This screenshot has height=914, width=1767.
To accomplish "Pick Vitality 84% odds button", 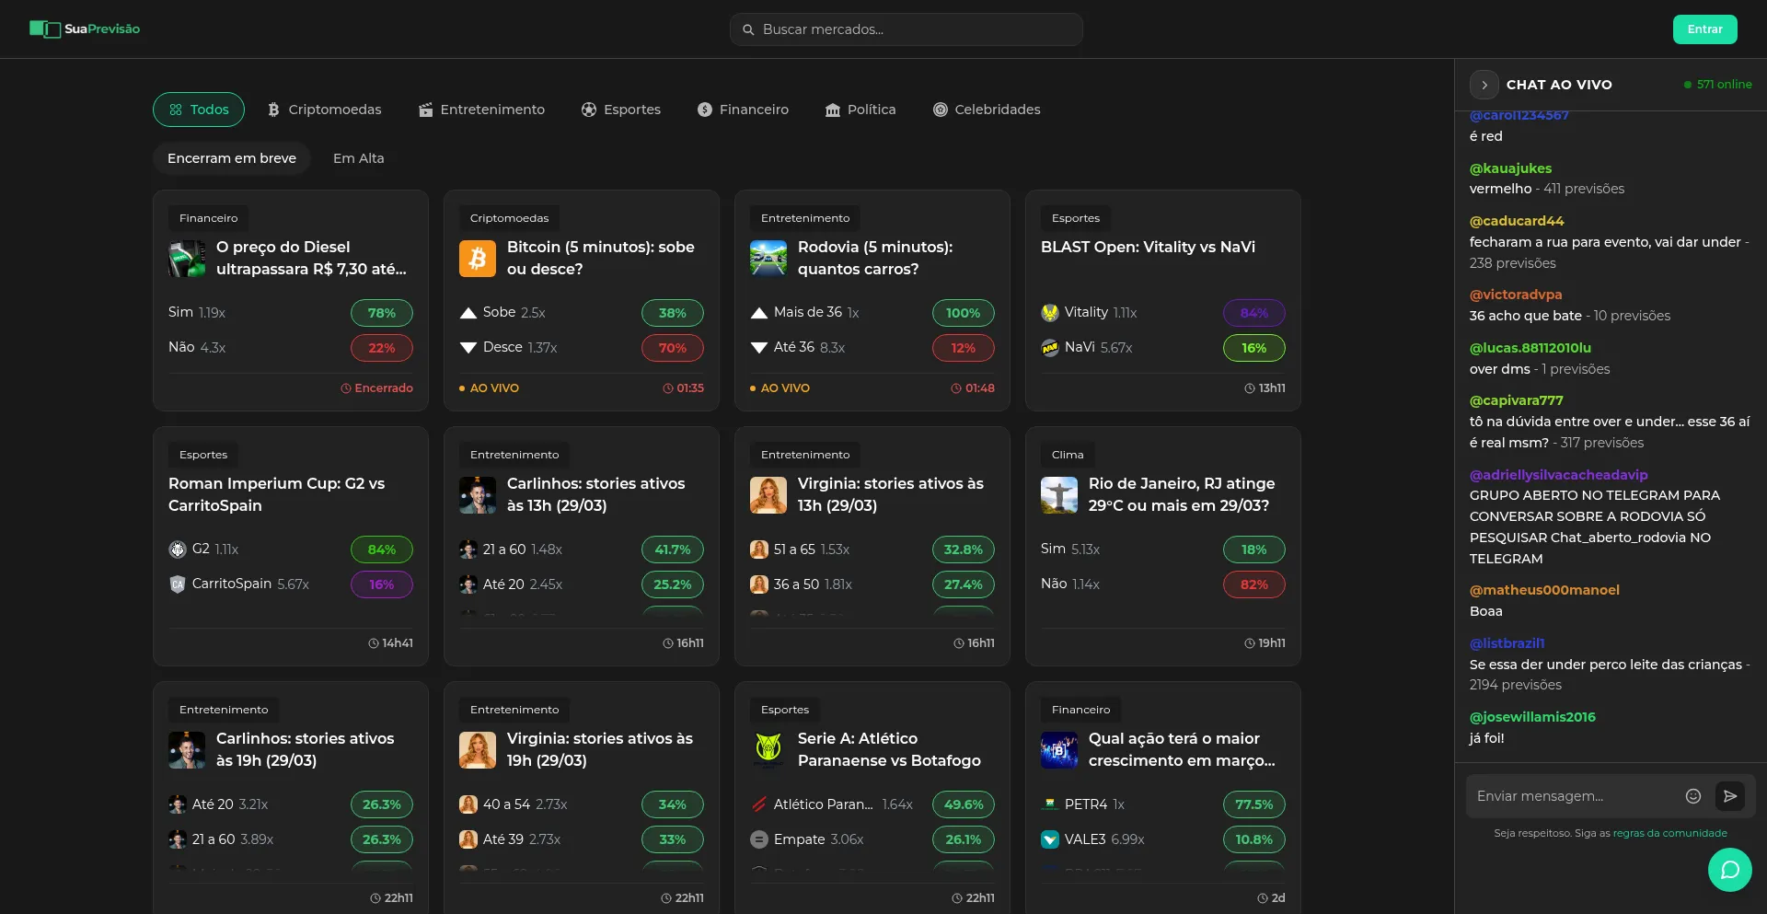I will click(x=1254, y=313).
